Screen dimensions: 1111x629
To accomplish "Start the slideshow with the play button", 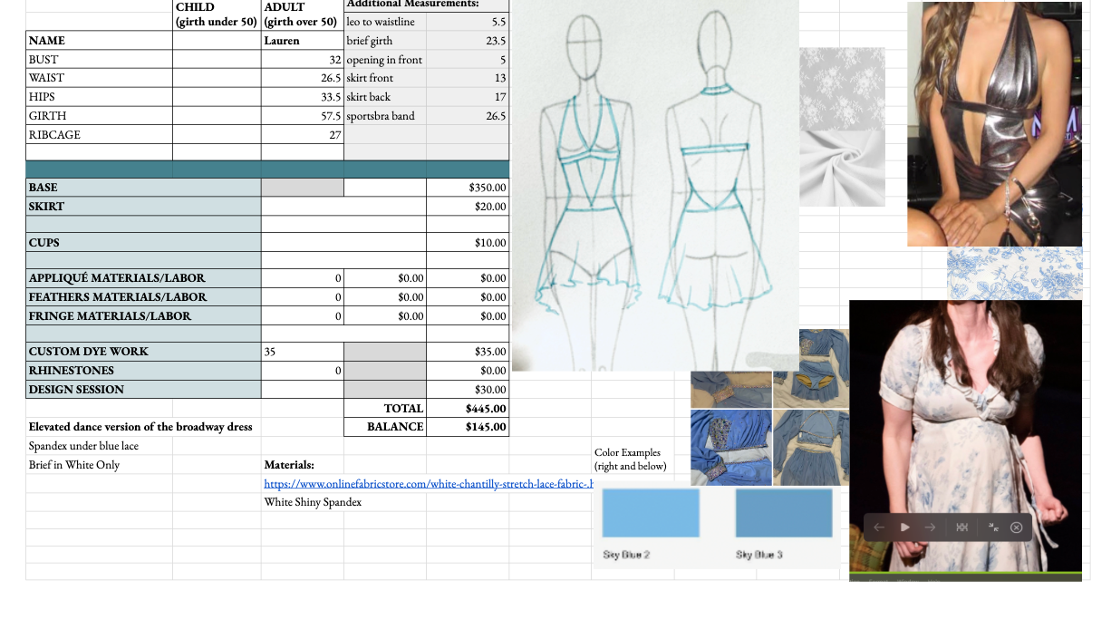I will (x=904, y=527).
